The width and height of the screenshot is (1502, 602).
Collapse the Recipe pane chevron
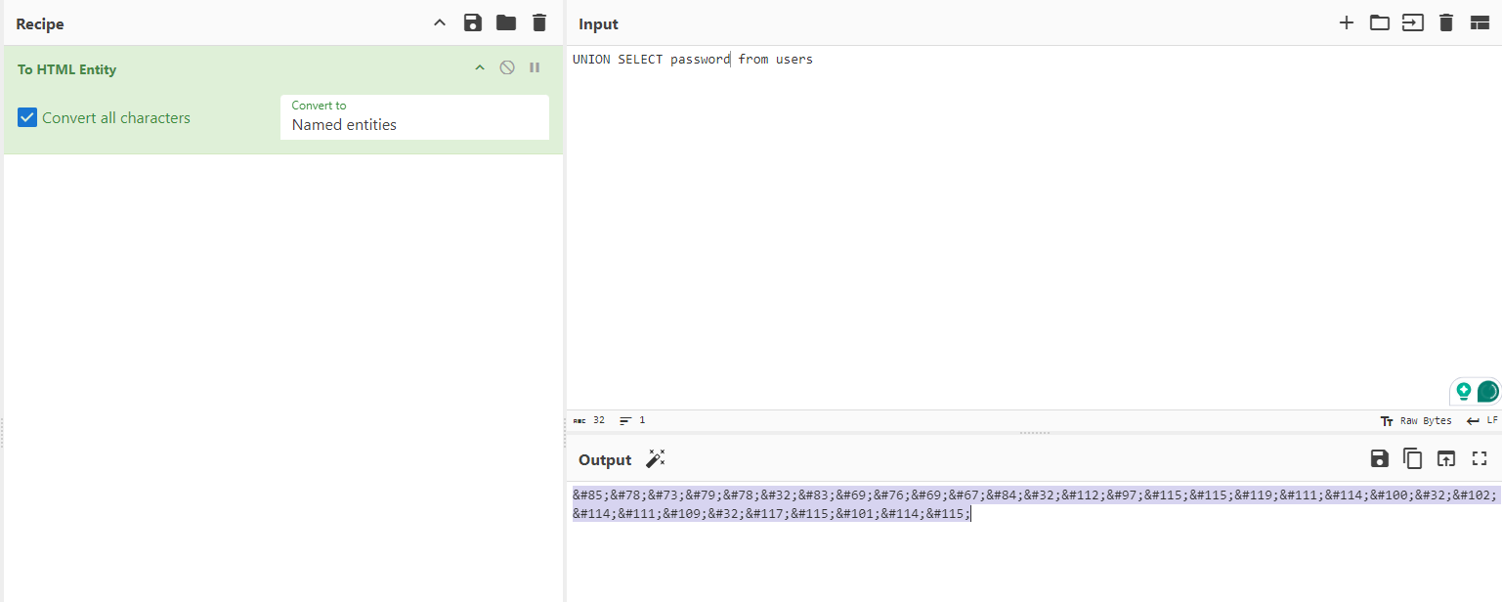pos(440,23)
